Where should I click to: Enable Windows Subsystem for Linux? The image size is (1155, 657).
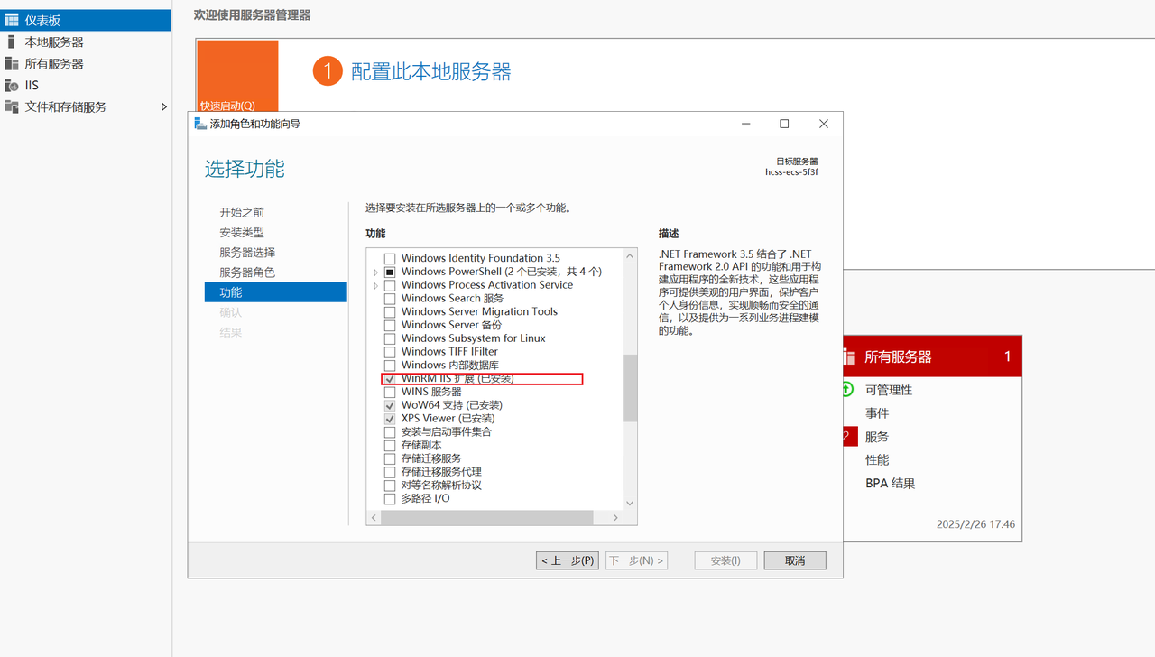click(390, 338)
